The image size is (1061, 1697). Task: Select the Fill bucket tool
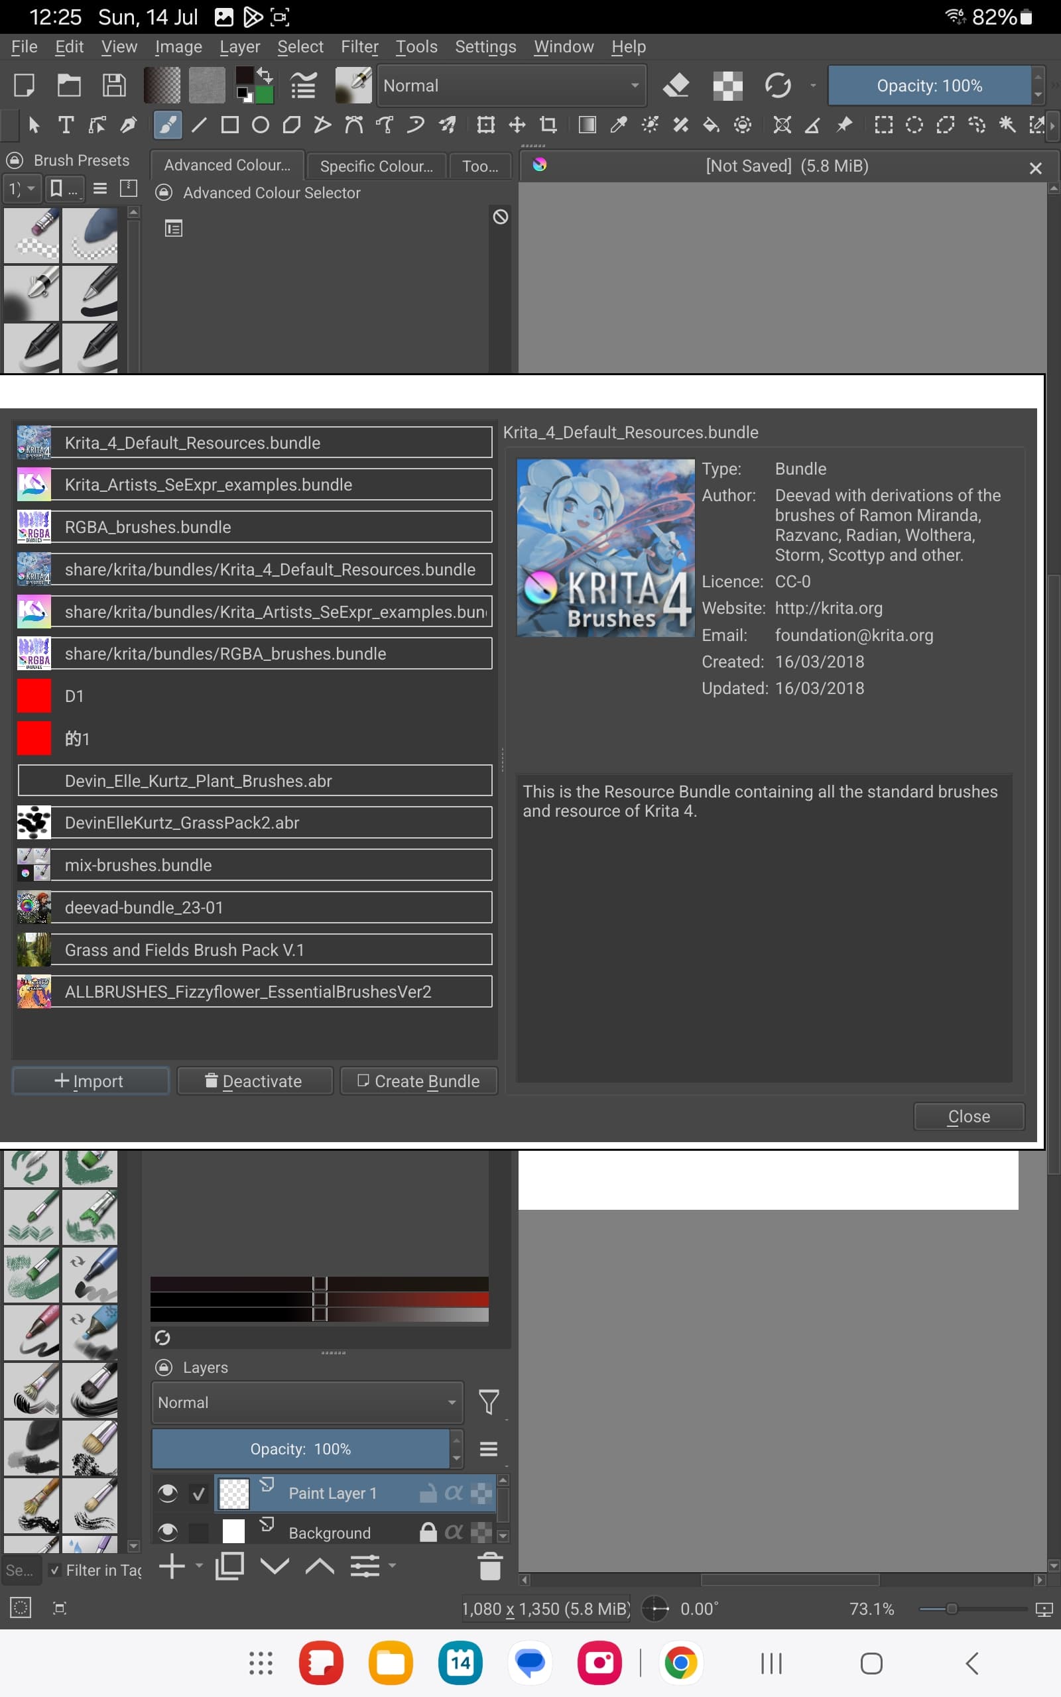[x=712, y=125]
